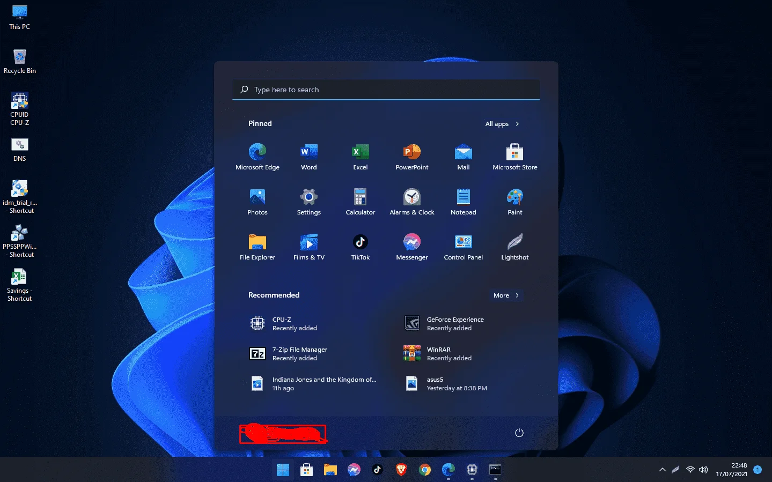Click the power button in Start menu
Image resolution: width=772 pixels, height=482 pixels.
519,433
